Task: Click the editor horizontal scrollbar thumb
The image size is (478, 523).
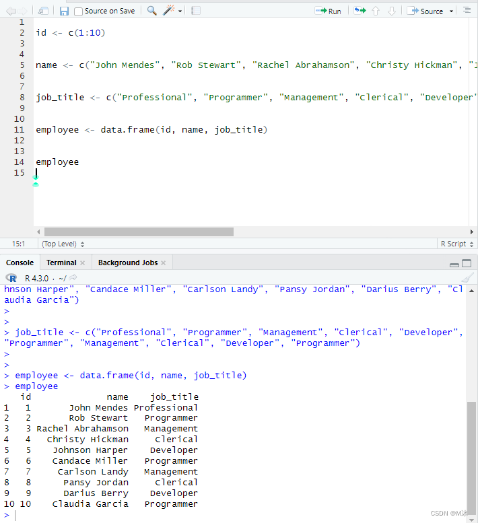Action: click(x=139, y=232)
